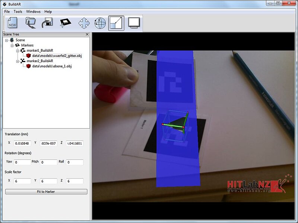This screenshot has width=298, height=223.
Task: Click the Add marker toolbar icon
Action: click(x=65, y=23)
